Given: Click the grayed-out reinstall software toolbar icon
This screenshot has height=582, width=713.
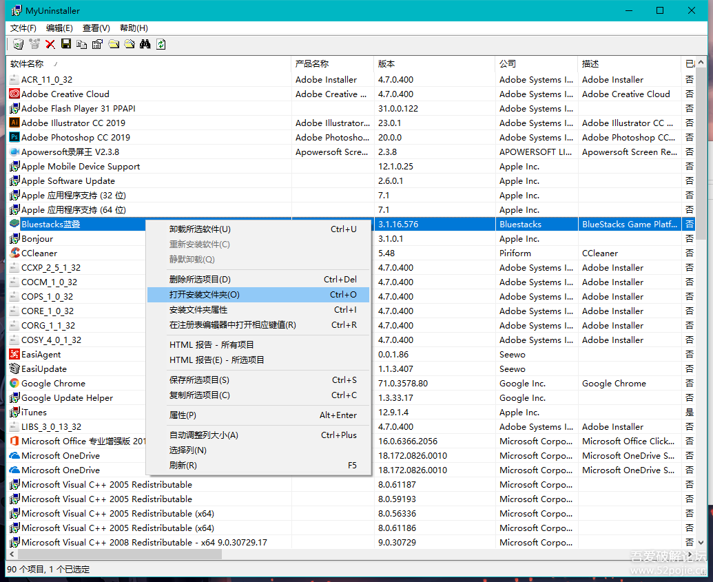Looking at the screenshot, I should [34, 44].
